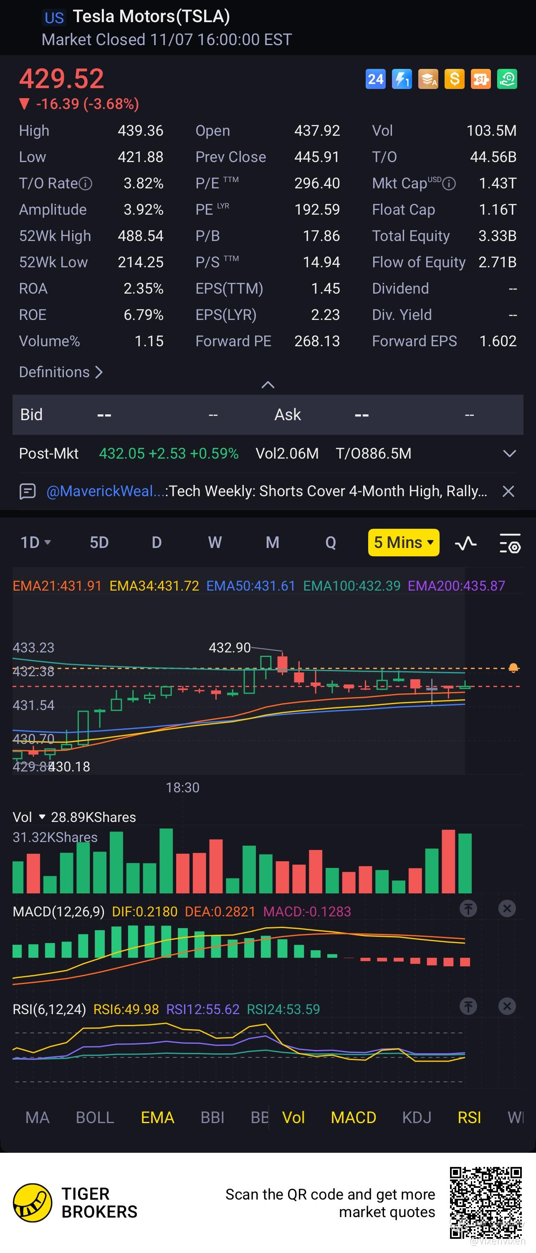Screen dimensions: 536x1253
Task: Tap the green hand-and-coin badge
Action: pyautogui.click(x=507, y=79)
